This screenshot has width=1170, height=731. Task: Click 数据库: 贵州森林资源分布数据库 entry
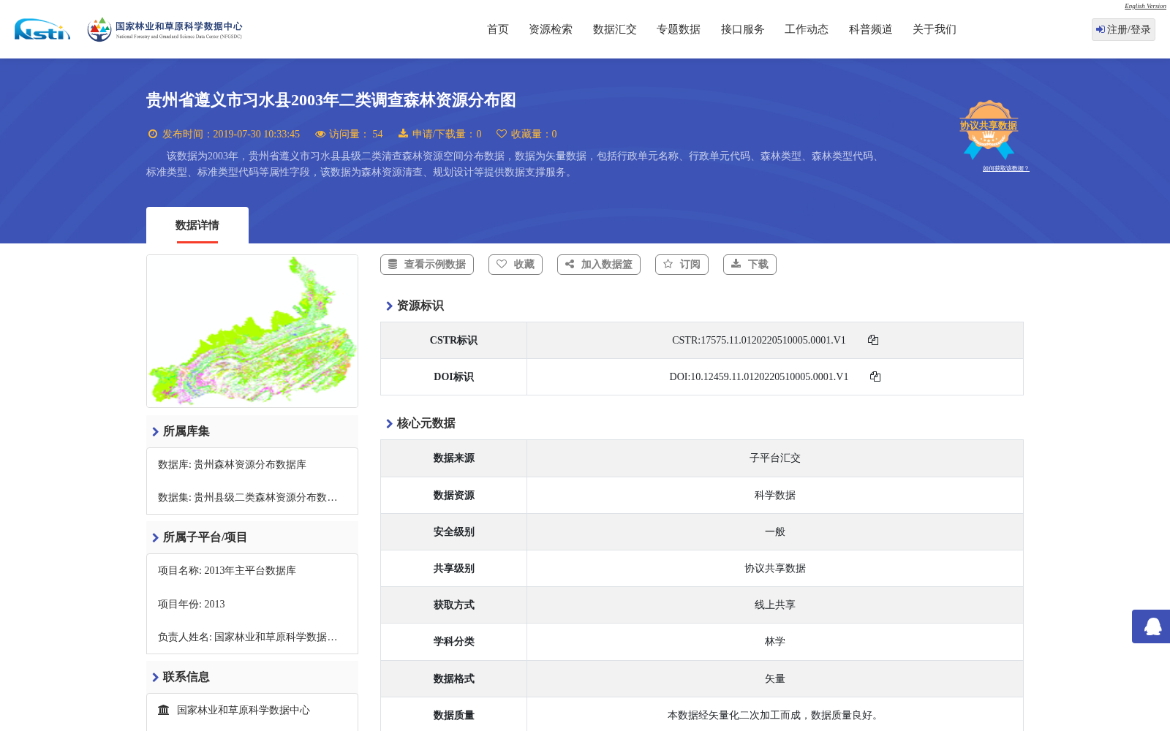coord(232,464)
